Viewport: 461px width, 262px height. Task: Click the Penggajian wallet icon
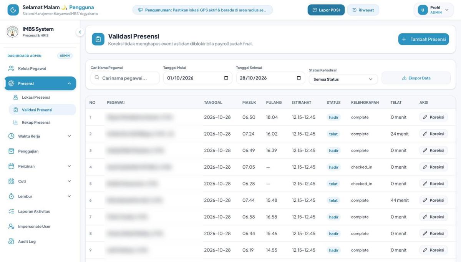click(x=12, y=151)
